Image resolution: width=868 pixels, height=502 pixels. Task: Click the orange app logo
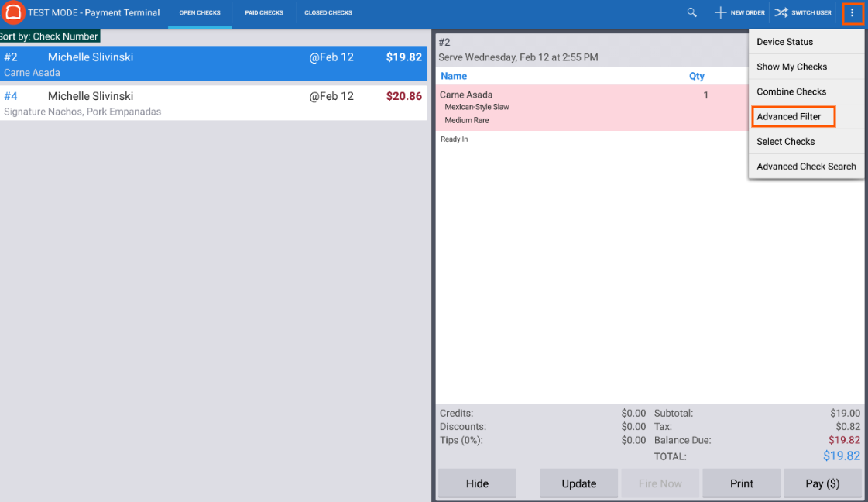tap(12, 12)
